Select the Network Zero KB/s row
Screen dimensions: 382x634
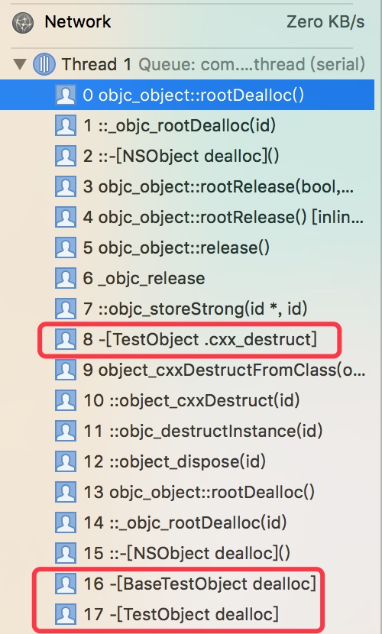pyautogui.click(x=188, y=22)
